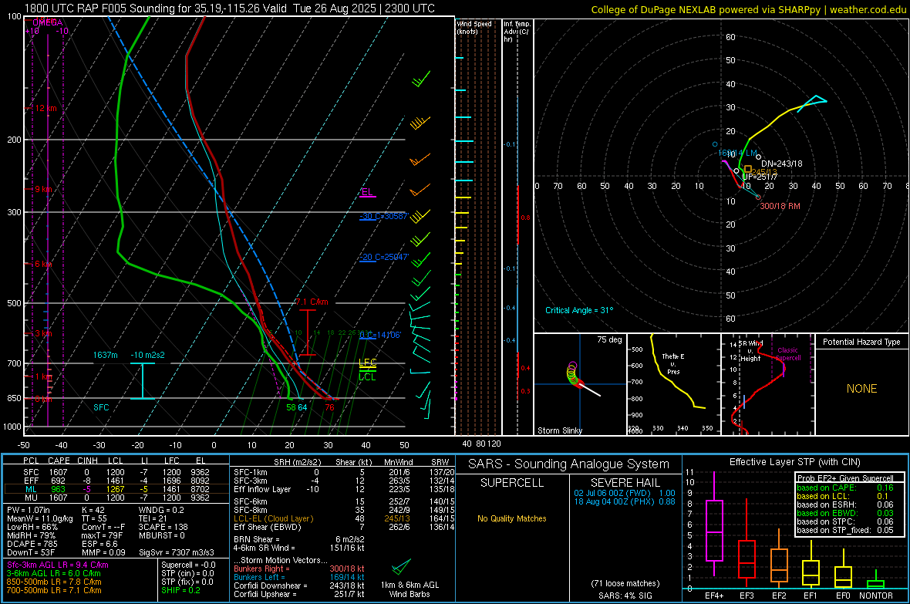Click the 02 Jul 06 00Z (FWD) hail match
The width and height of the screenshot is (910, 604).
tap(625, 493)
